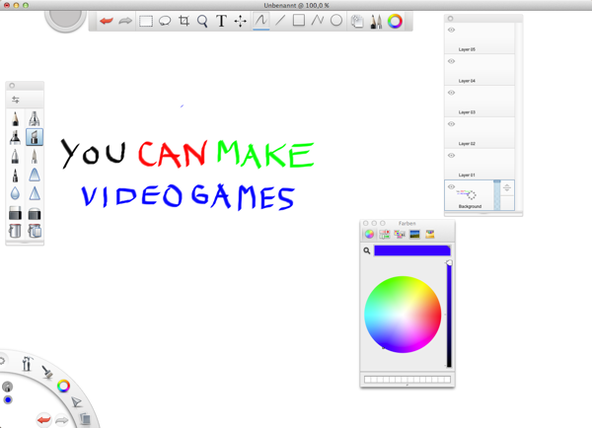Toggle color editor ring icon in top toolbar
Screen dimensions: 592x428
pos(395,21)
